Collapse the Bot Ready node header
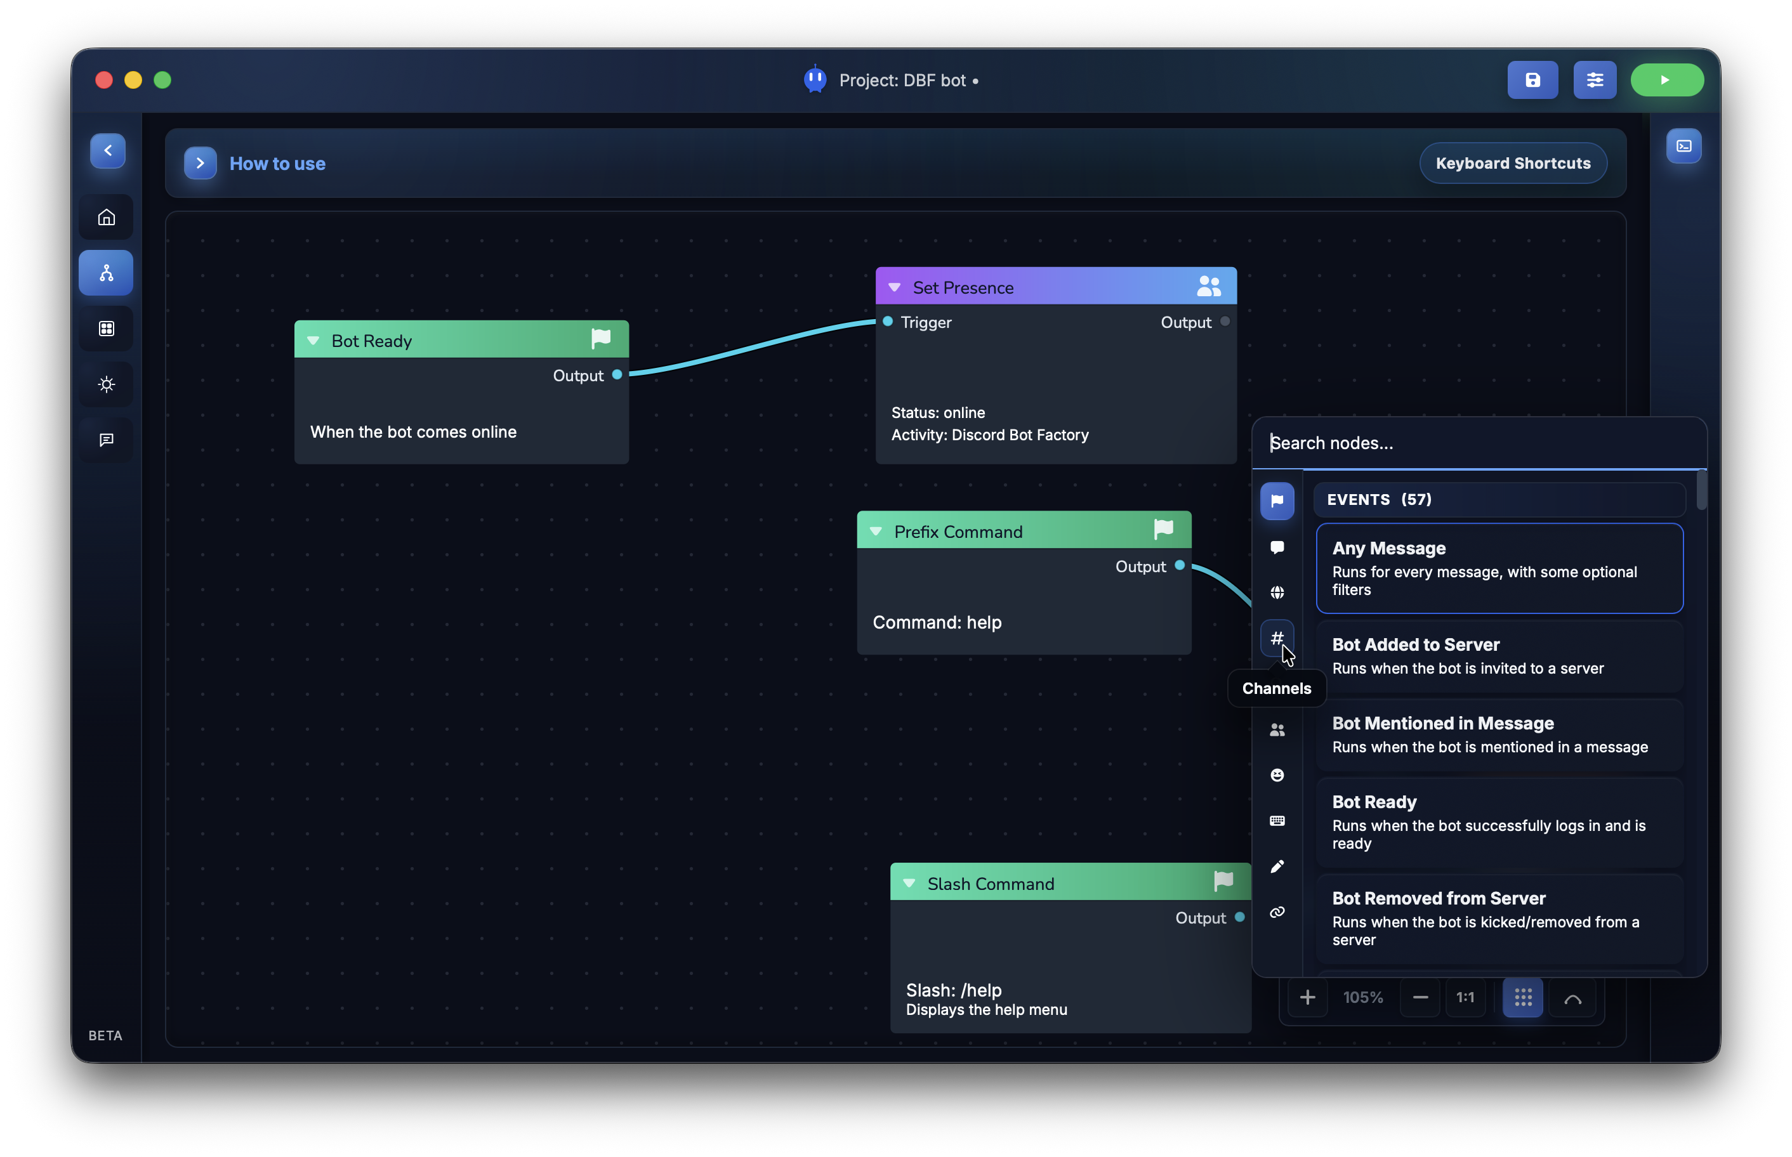 coord(313,339)
